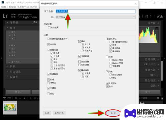Enable the 渐变滤镜 checkbox
166x120 pixels.
(79, 61)
